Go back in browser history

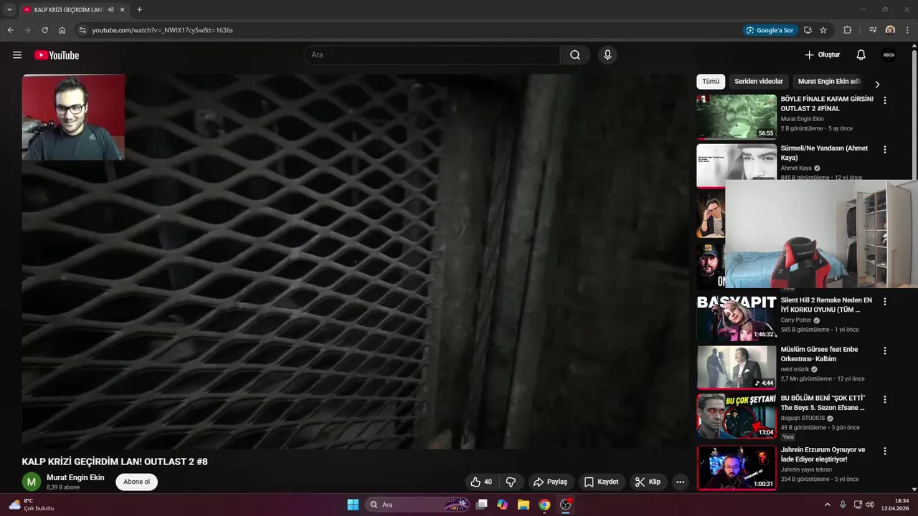click(x=10, y=30)
